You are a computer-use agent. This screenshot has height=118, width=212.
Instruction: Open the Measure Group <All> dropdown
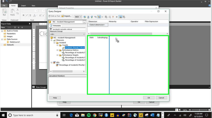point(67,34)
